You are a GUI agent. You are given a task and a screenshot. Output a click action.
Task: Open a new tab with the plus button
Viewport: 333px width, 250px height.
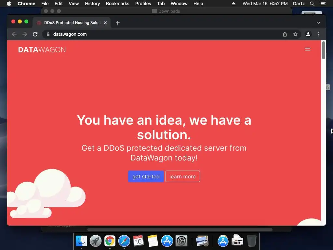pos(118,23)
